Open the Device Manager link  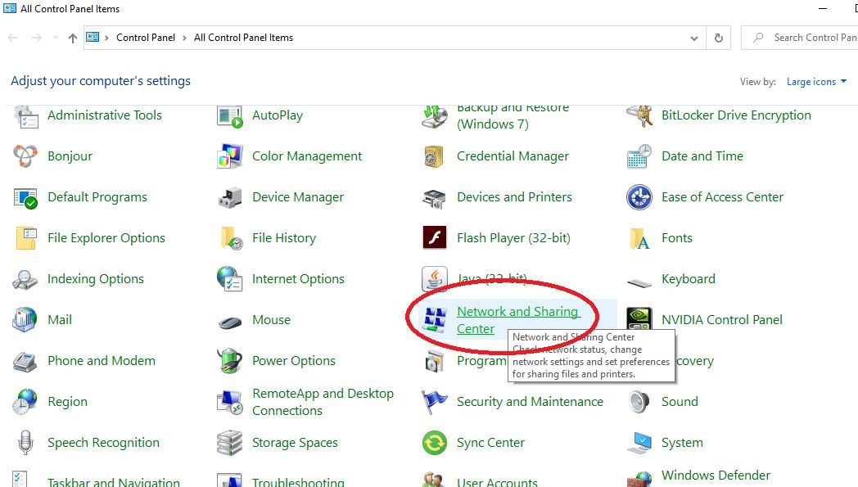point(298,197)
